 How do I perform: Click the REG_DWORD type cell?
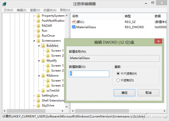pyautogui.click(x=134, y=27)
